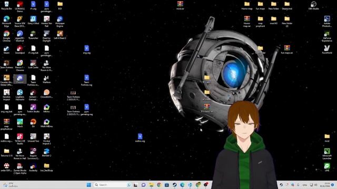
Task: Launch the Left 4 Dead 2 shortcut
Action: tap(60, 35)
